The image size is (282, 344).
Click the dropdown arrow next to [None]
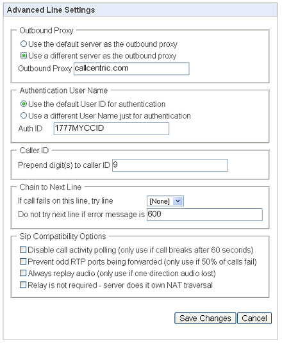[x=178, y=201]
